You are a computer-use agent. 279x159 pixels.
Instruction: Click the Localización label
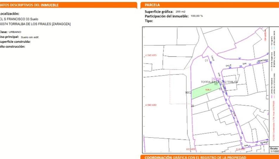10,13
